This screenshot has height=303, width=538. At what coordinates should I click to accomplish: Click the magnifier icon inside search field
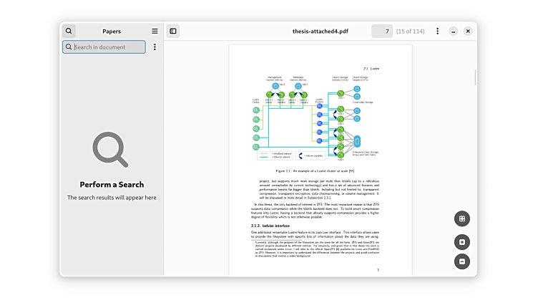tap(69, 47)
